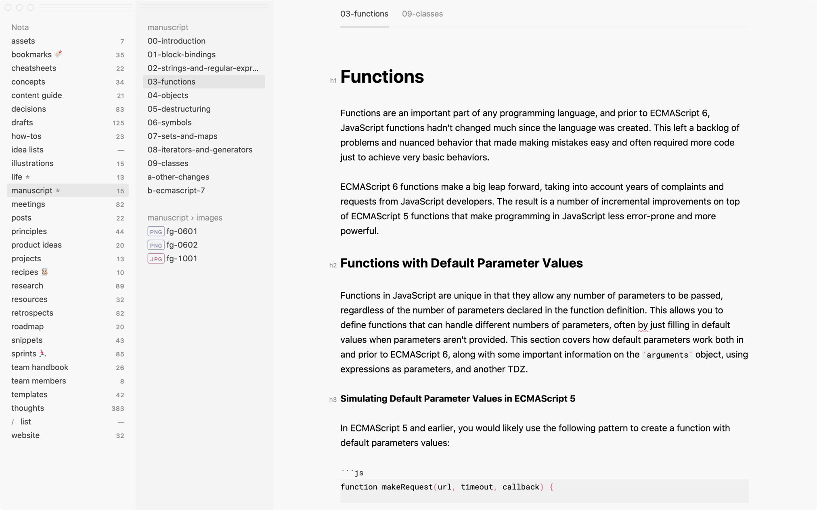Click the arguments inline code span
This screenshot has height=510, width=817.
click(667, 355)
